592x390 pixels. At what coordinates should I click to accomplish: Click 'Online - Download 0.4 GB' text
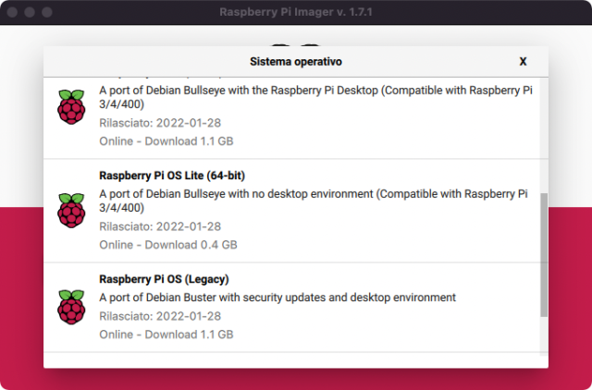[167, 245]
